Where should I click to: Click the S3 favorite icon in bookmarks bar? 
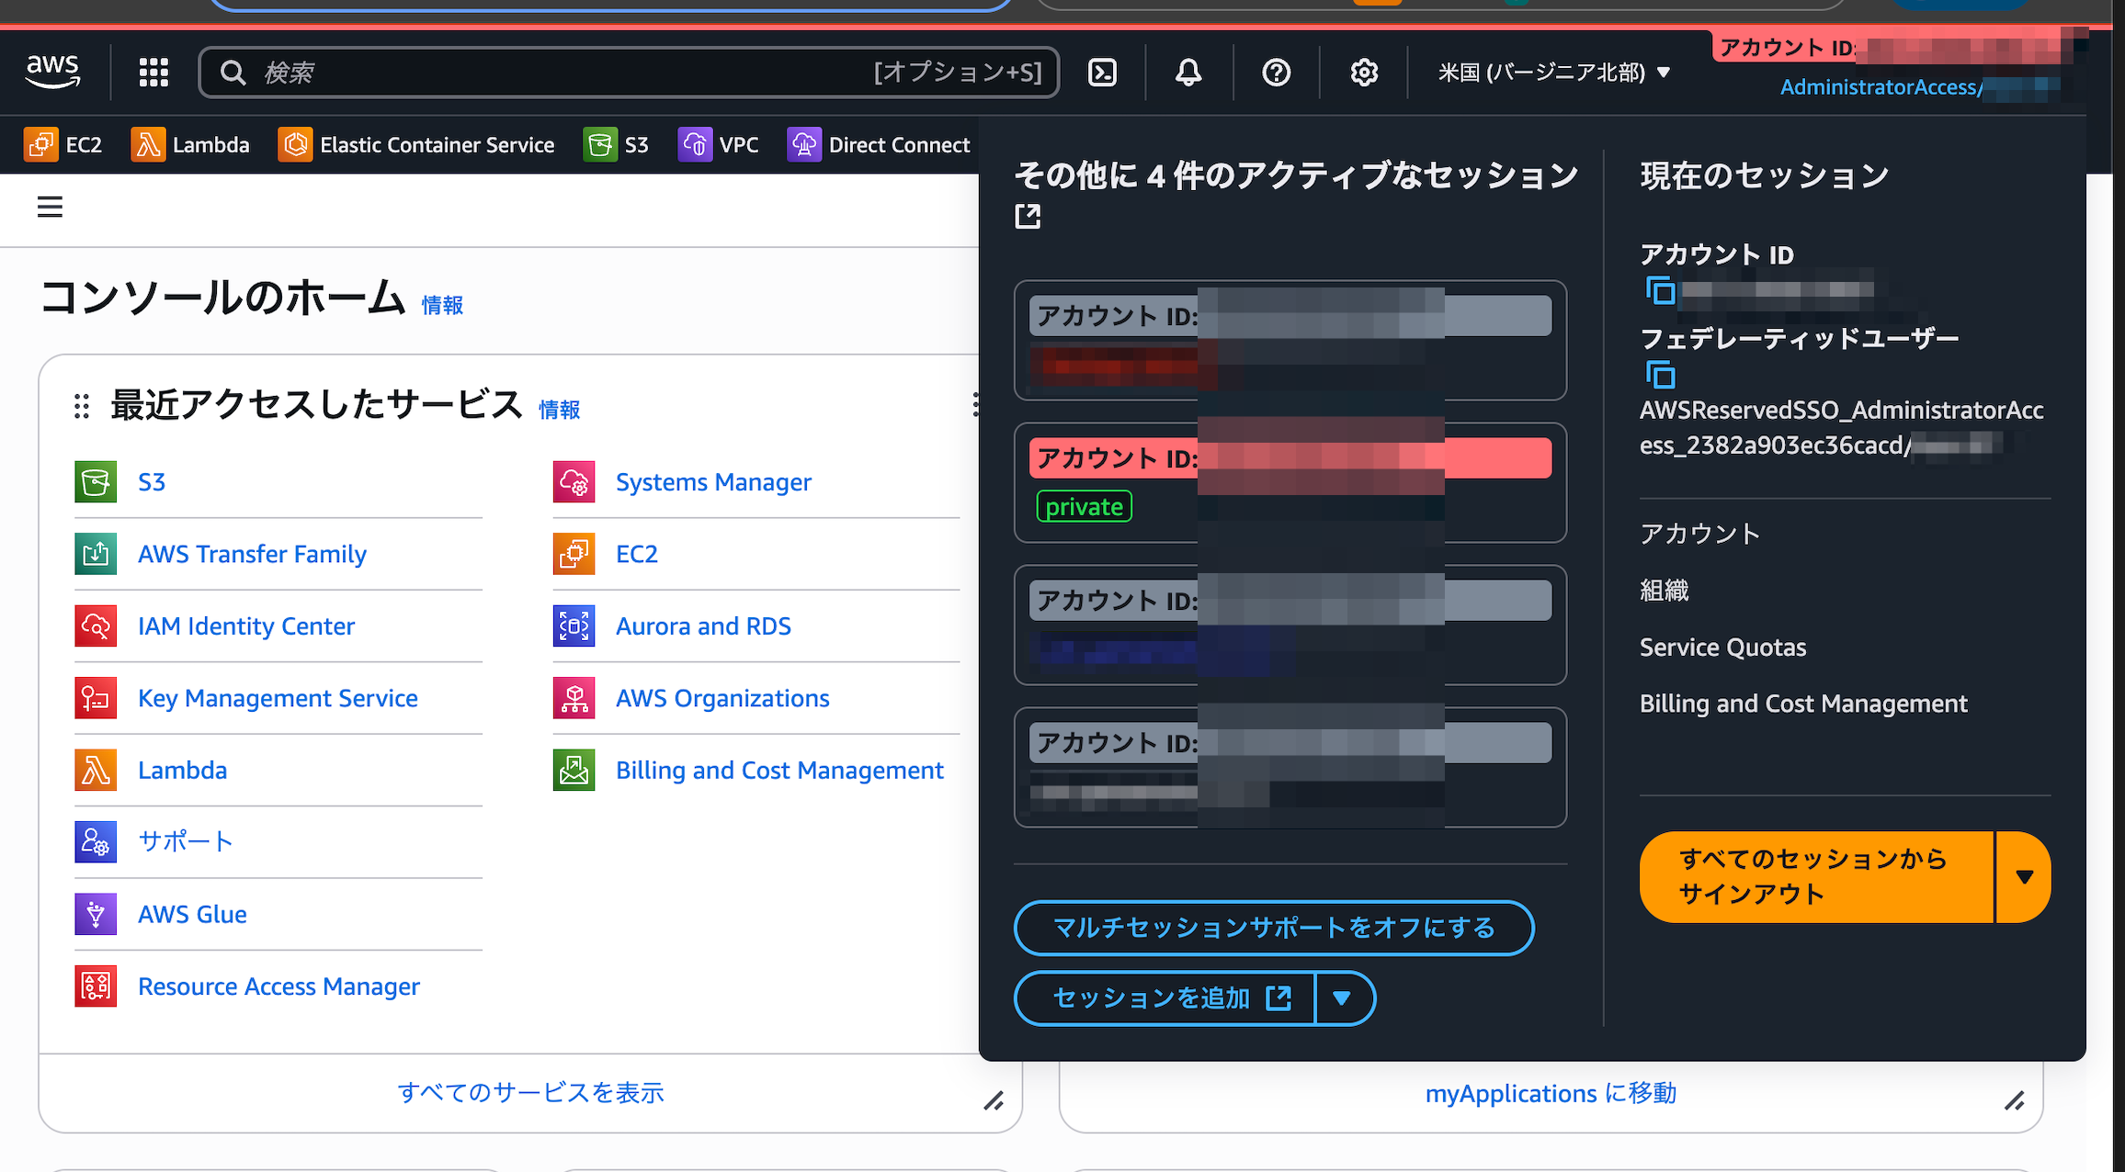coord(600,144)
